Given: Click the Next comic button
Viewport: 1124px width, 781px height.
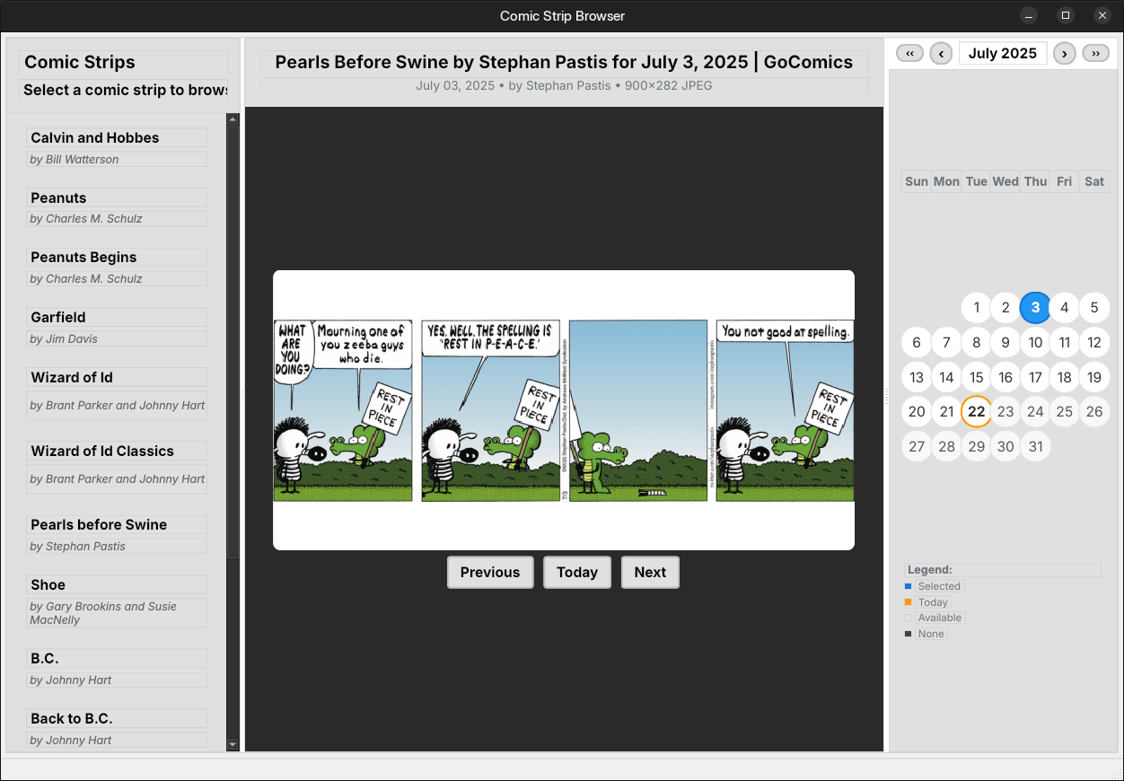Looking at the screenshot, I should tap(650, 573).
